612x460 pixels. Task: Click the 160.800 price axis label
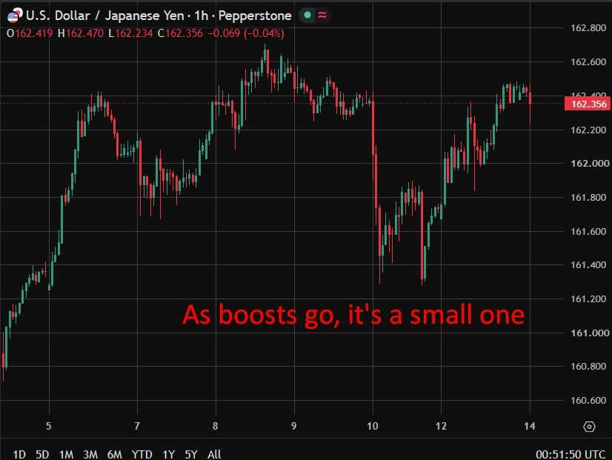pyautogui.click(x=588, y=366)
